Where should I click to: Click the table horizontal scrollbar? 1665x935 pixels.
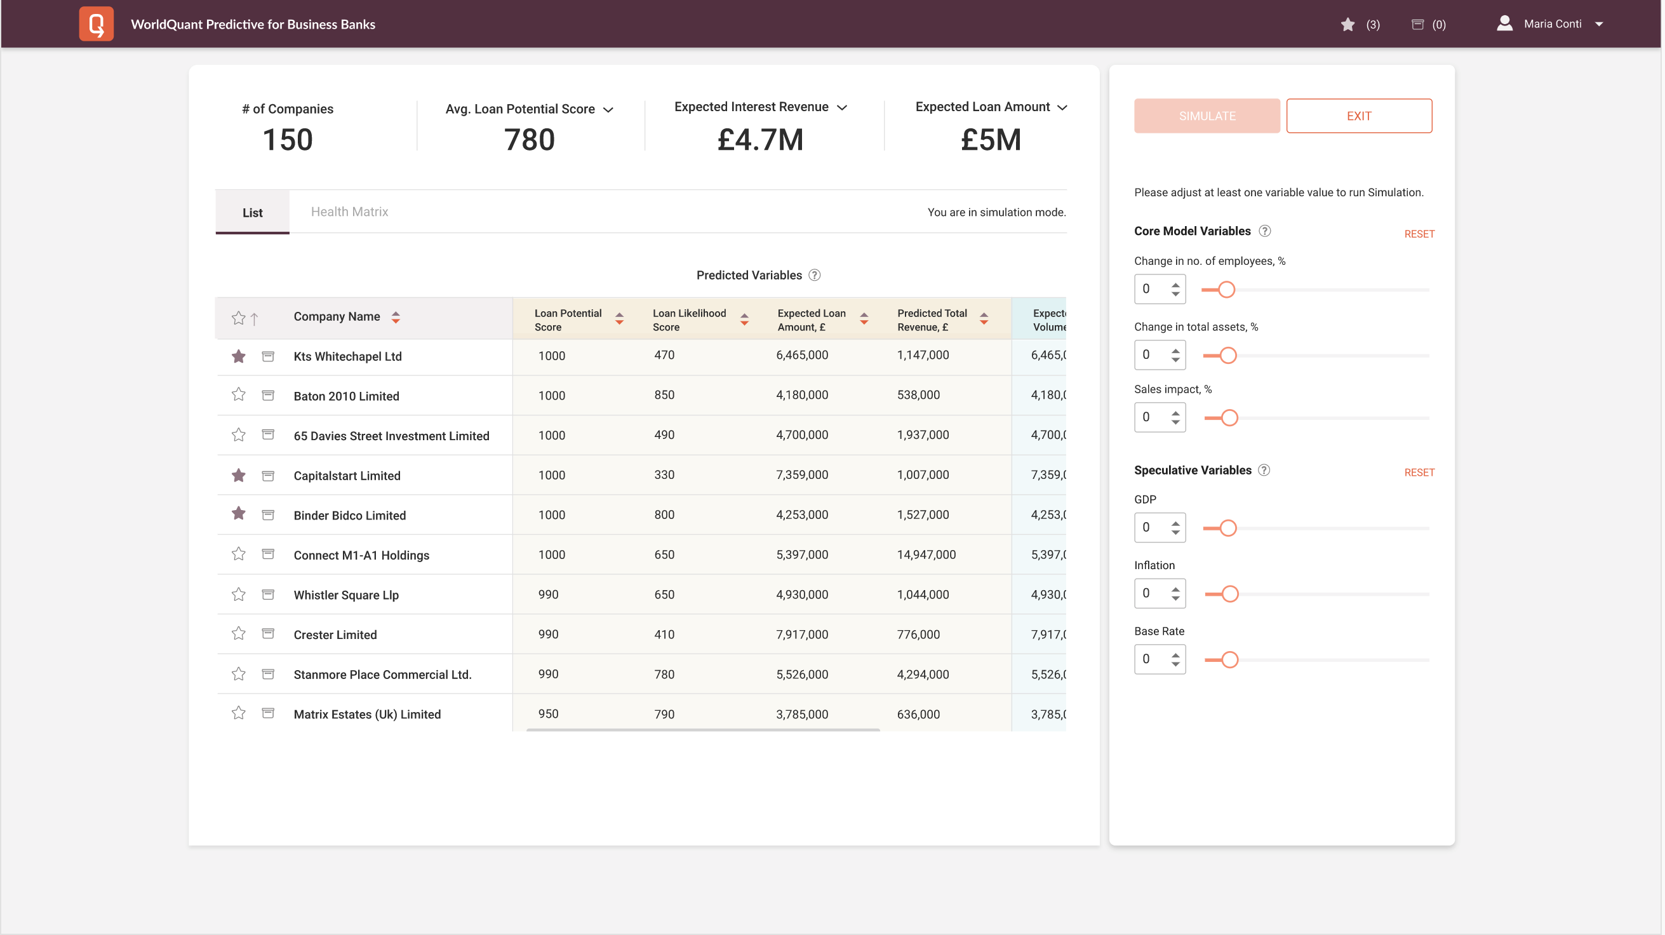[x=703, y=730]
